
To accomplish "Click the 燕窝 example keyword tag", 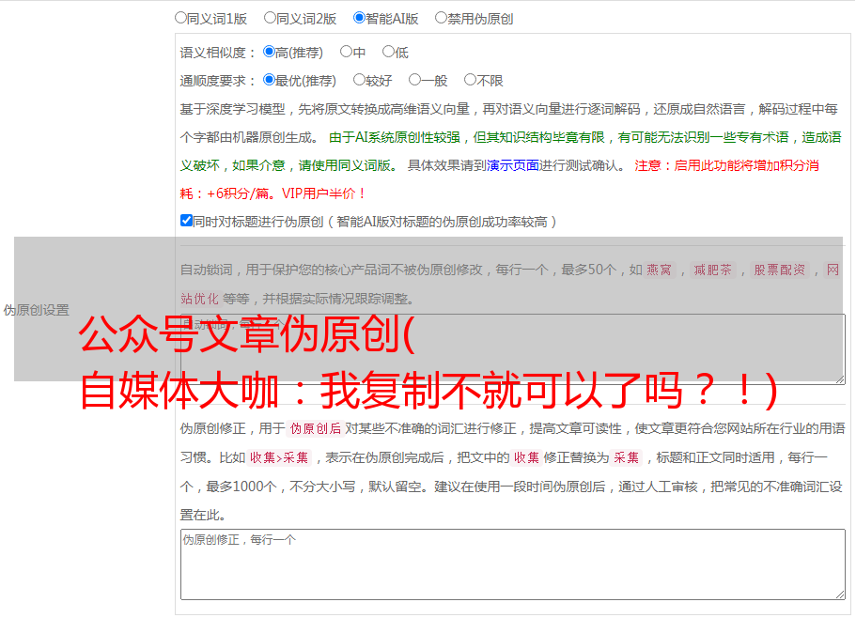I will 660,270.
